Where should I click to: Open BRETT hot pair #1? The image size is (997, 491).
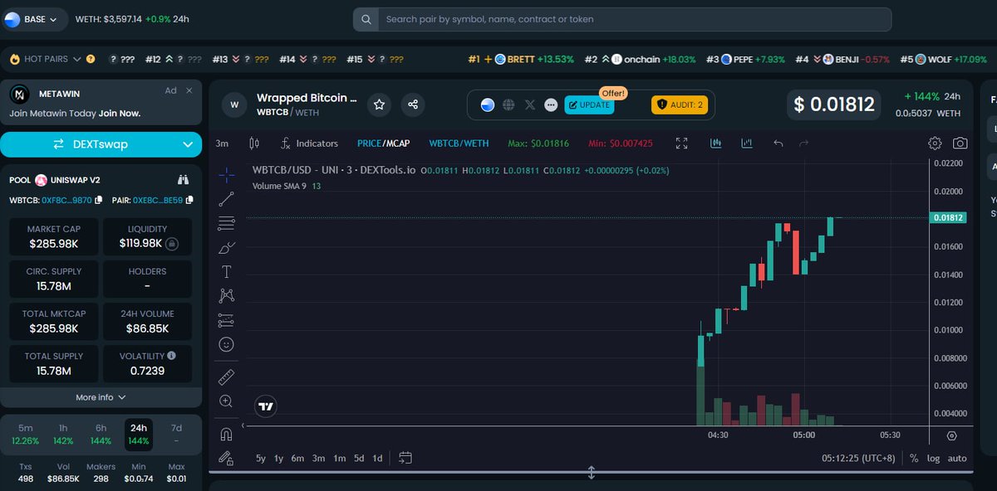[x=521, y=59]
